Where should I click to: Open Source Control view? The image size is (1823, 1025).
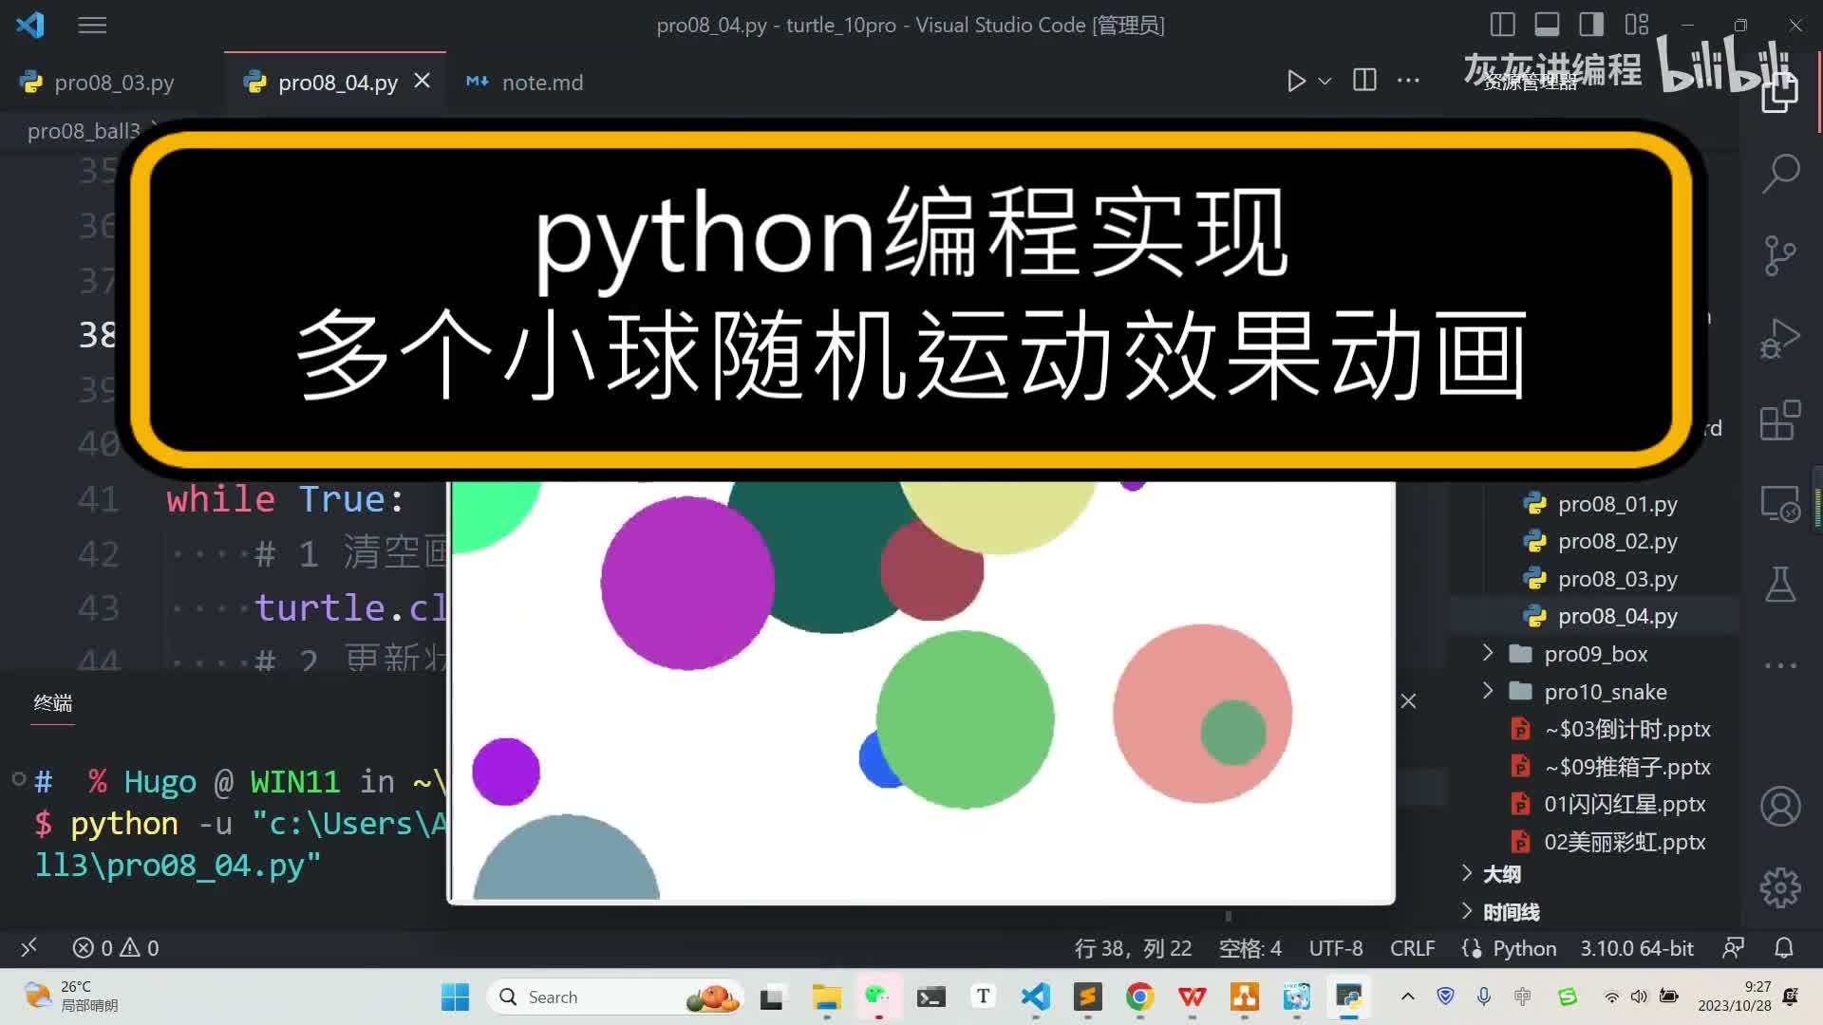point(1780,255)
